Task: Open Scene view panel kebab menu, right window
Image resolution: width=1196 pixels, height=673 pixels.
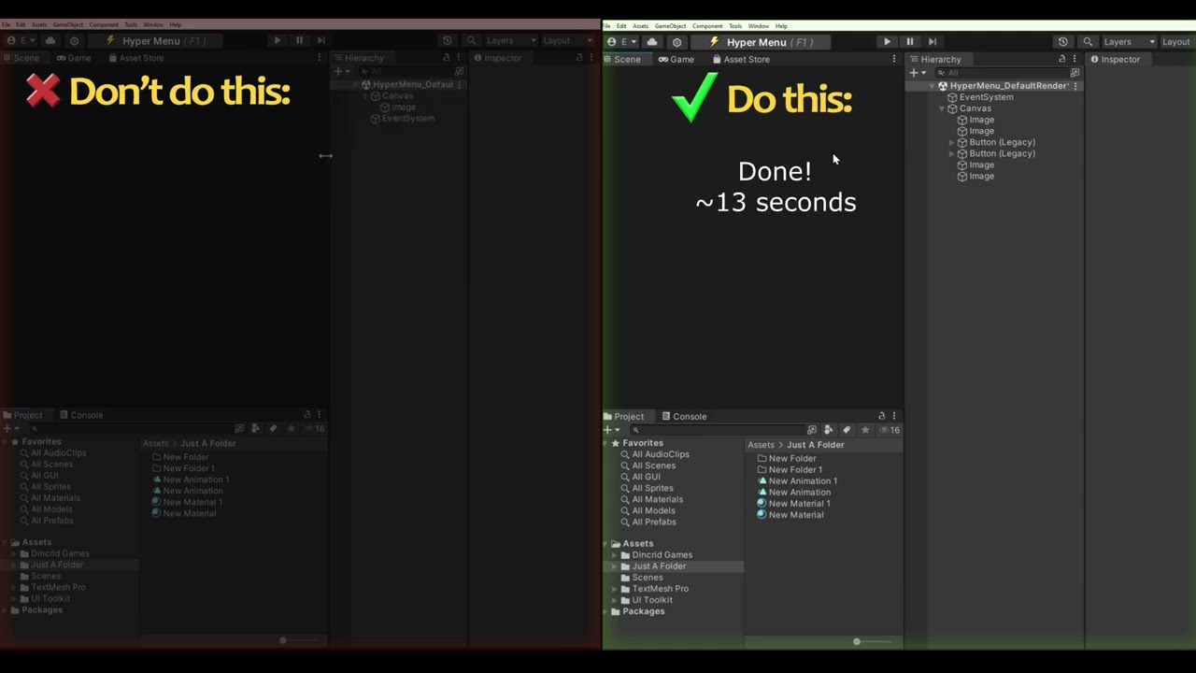Action: pyautogui.click(x=893, y=59)
